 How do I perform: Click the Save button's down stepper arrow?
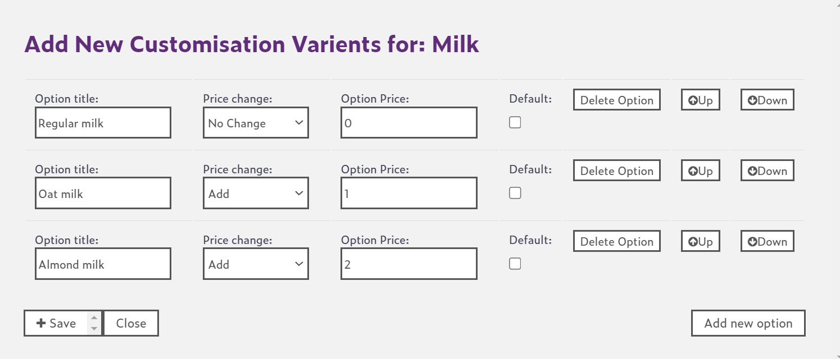pyautogui.click(x=94, y=329)
